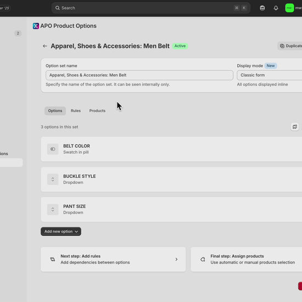Click the BUCKLE STYLE dropdown type icon

click(53, 180)
